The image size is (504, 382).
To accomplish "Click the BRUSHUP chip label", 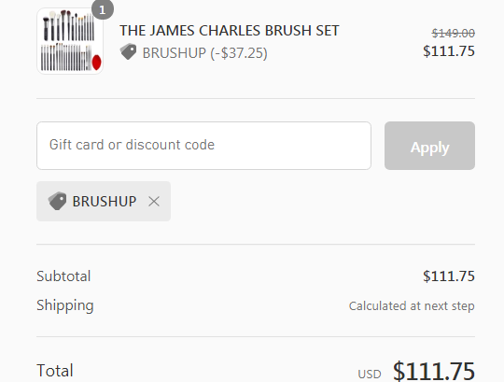I will [105, 202].
